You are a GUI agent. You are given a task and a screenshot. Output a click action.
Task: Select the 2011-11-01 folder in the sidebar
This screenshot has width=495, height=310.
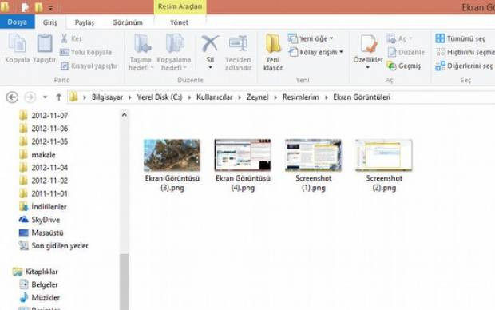43,193
